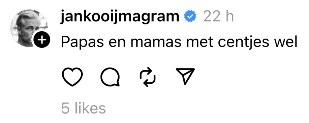Viewport: 309px width, 123px height.
Task: Share the post with the paper plane icon
Action: click(185, 76)
